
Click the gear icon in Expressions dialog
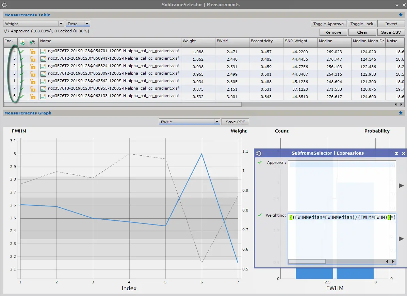pyautogui.click(x=259, y=153)
